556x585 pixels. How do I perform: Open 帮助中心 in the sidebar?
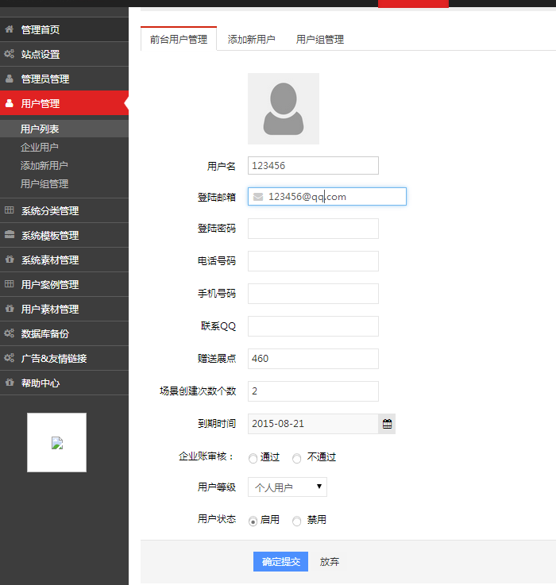pos(64,383)
